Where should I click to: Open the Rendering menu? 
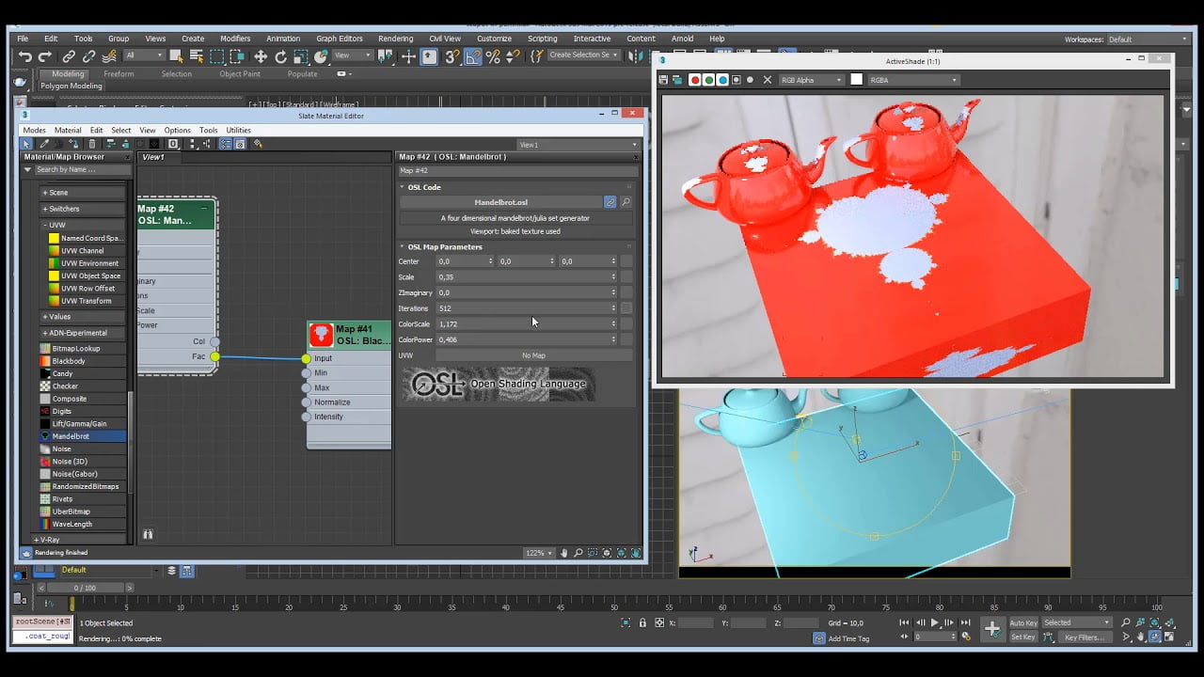tap(395, 39)
